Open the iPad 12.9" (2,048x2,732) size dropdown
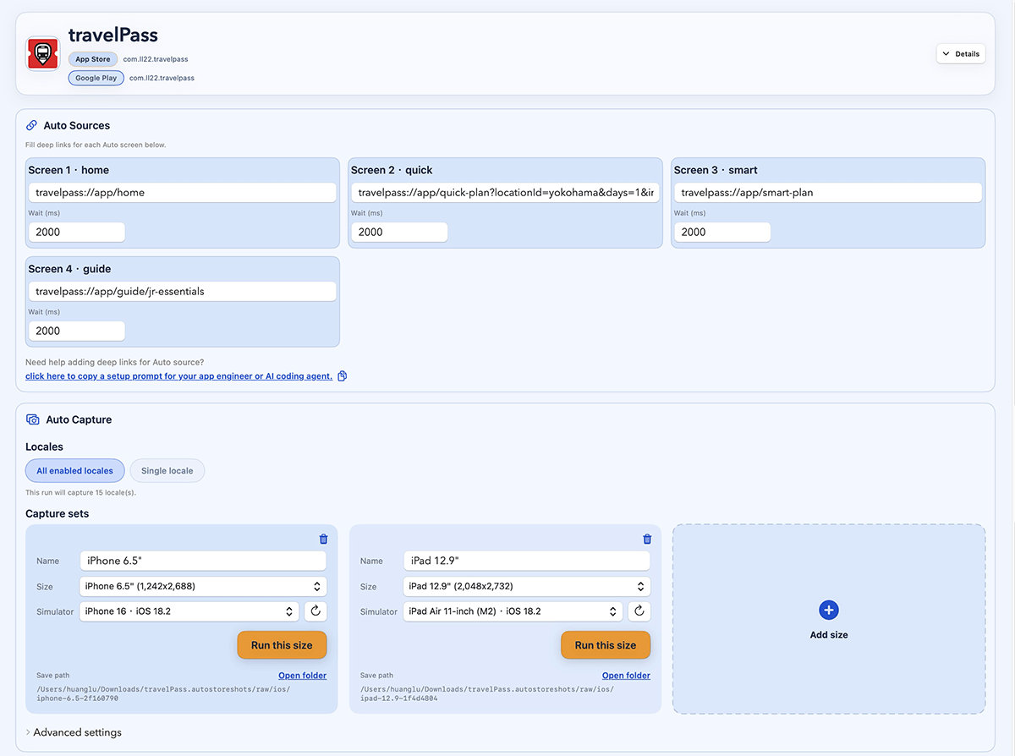The width and height of the screenshot is (1015, 756). coord(526,586)
